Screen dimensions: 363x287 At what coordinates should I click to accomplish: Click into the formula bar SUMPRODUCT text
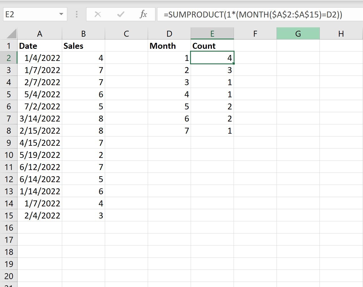pyautogui.click(x=253, y=14)
